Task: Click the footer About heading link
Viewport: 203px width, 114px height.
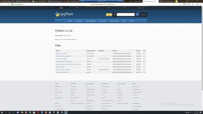Action: pos(56,84)
